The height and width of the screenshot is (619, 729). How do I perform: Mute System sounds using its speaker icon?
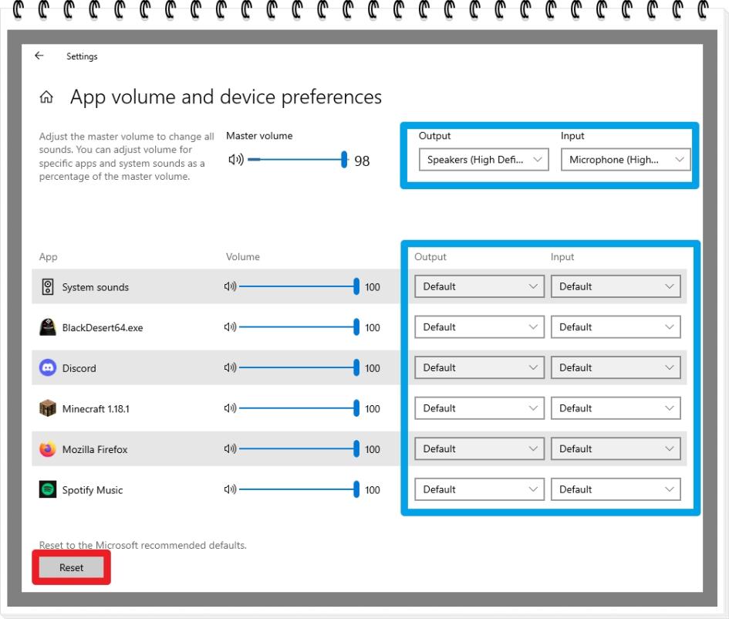[x=229, y=287]
